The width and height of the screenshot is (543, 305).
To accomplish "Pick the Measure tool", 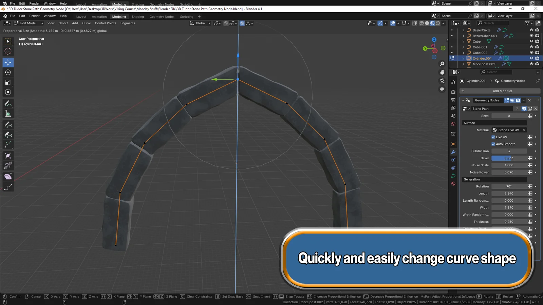I will [x=8, y=113].
